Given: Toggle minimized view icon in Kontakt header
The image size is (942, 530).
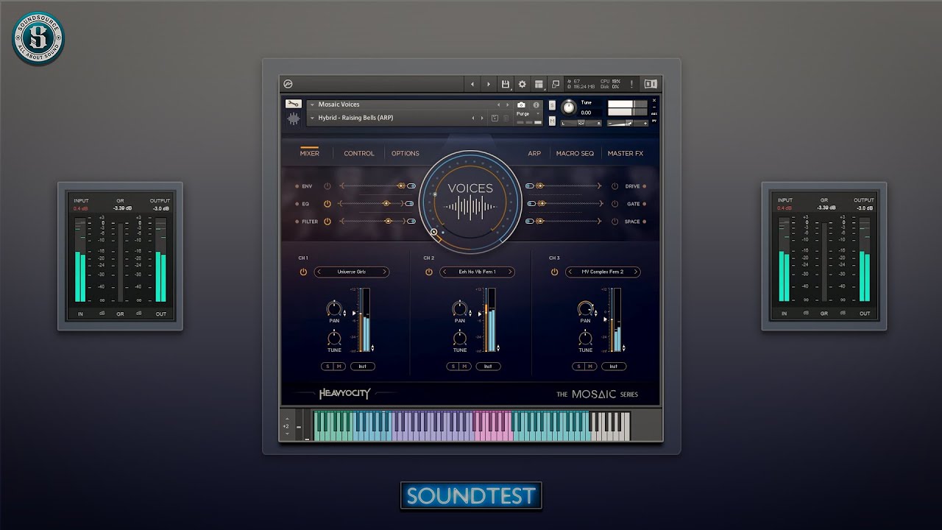Looking at the screenshot, I should pos(556,84).
